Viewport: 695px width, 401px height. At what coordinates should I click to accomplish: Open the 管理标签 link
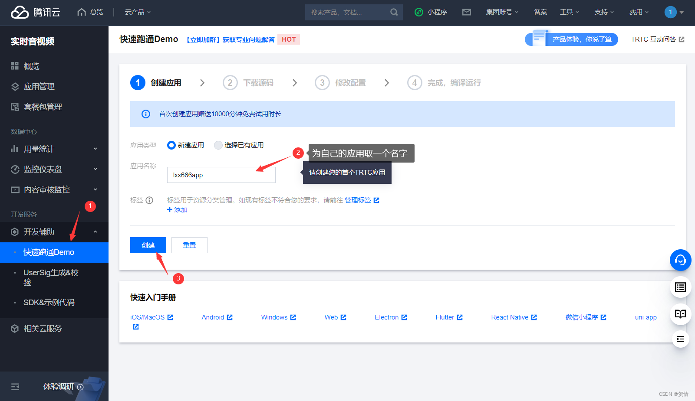358,200
